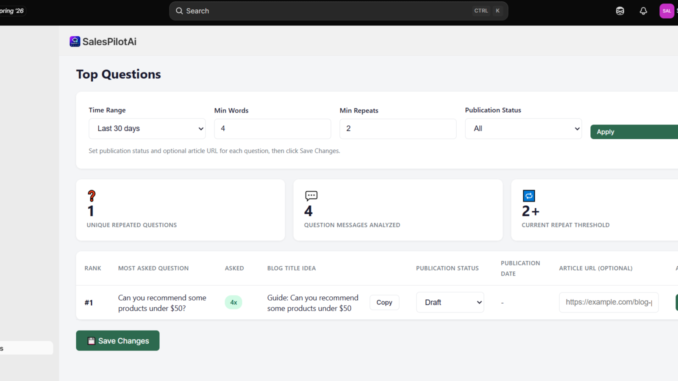Click Save Changes button

(x=118, y=341)
